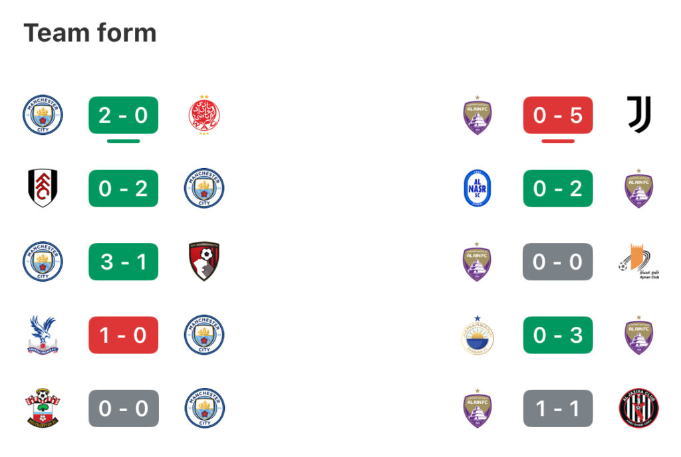Select the green 3 - 1 score badge
Screen dimensions: 681x457
point(123,262)
